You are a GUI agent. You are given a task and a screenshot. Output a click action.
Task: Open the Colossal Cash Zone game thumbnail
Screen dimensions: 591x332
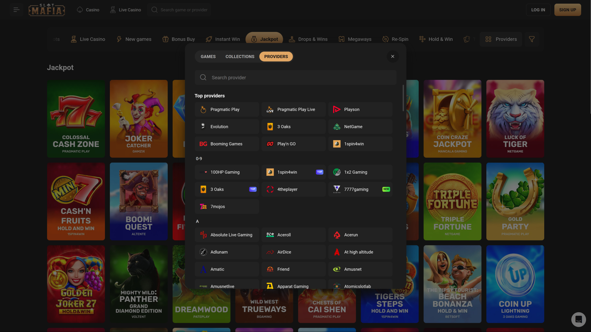pyautogui.click(x=76, y=119)
